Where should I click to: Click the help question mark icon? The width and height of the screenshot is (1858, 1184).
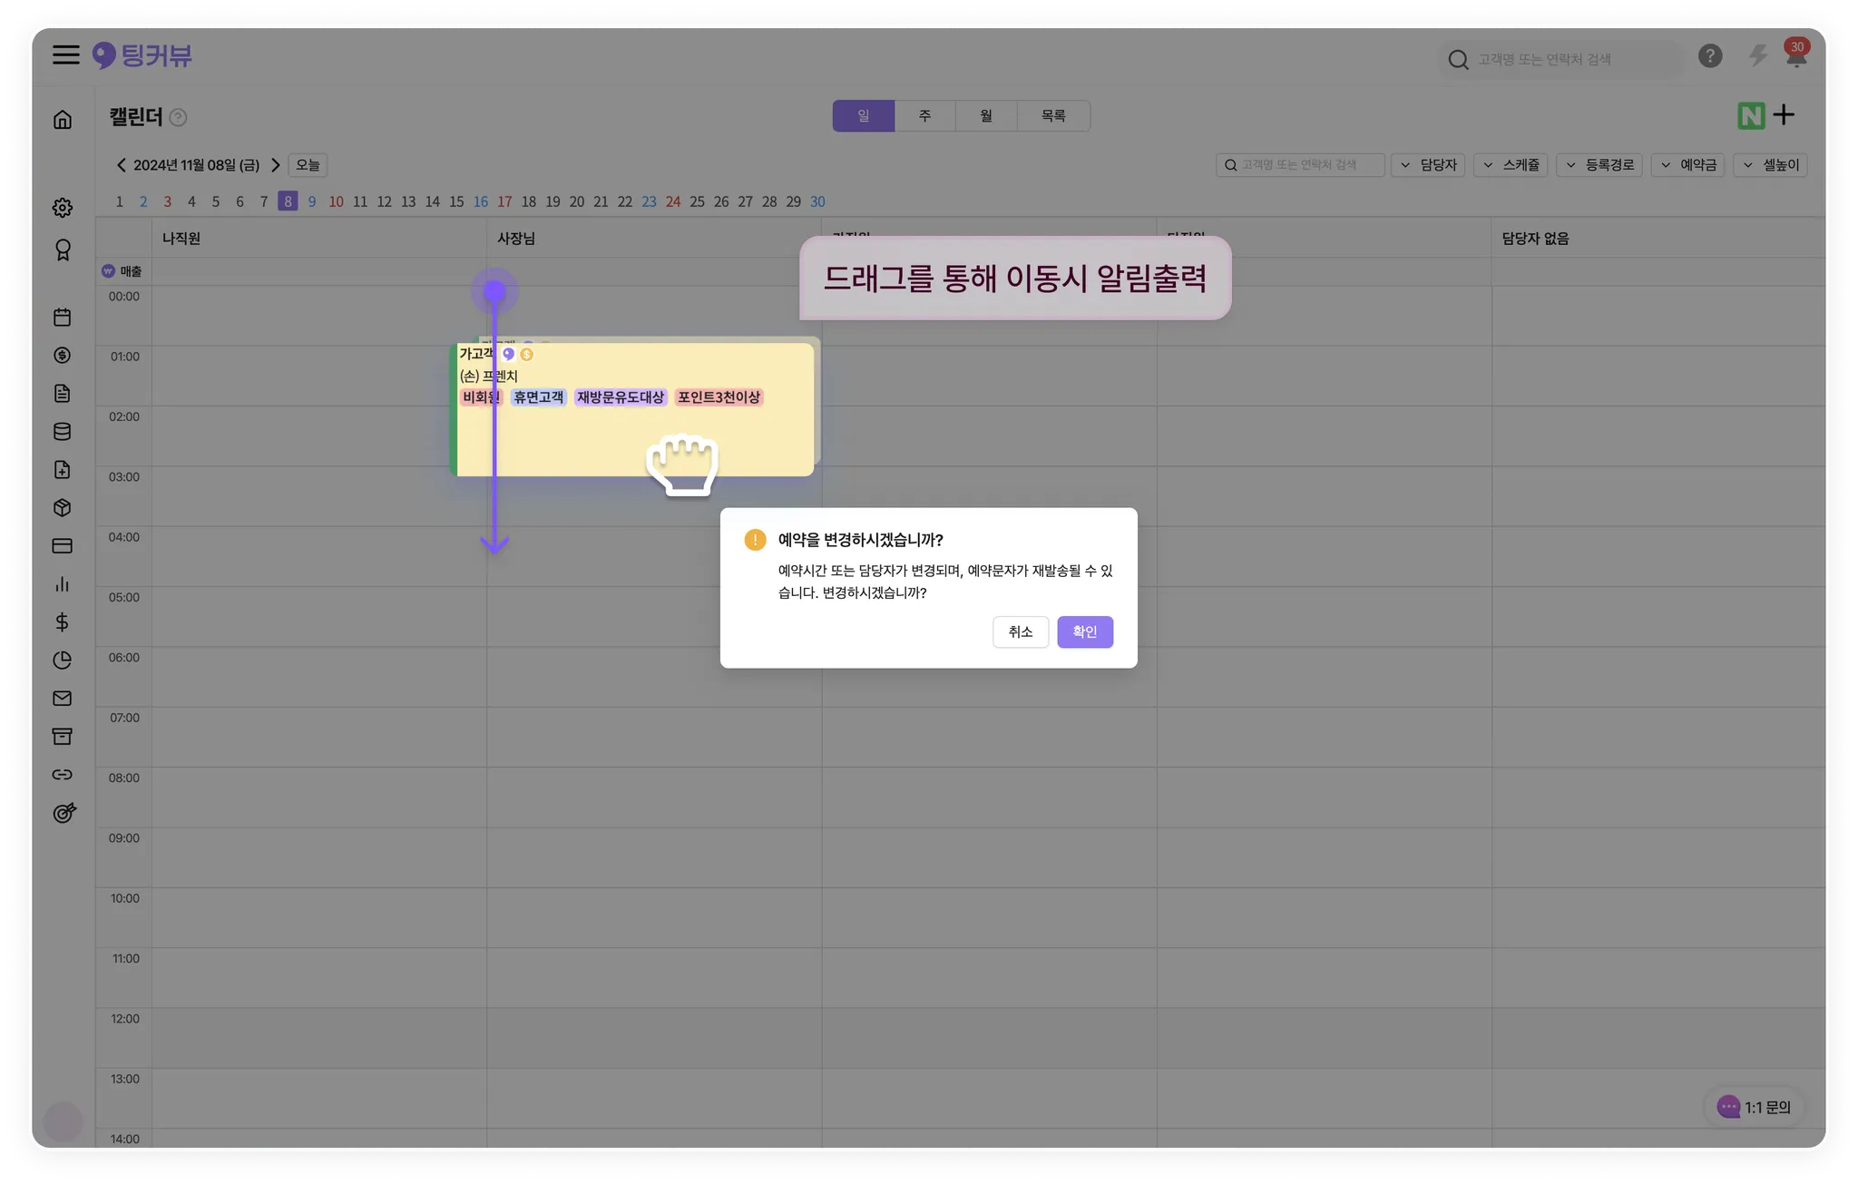(x=1710, y=56)
